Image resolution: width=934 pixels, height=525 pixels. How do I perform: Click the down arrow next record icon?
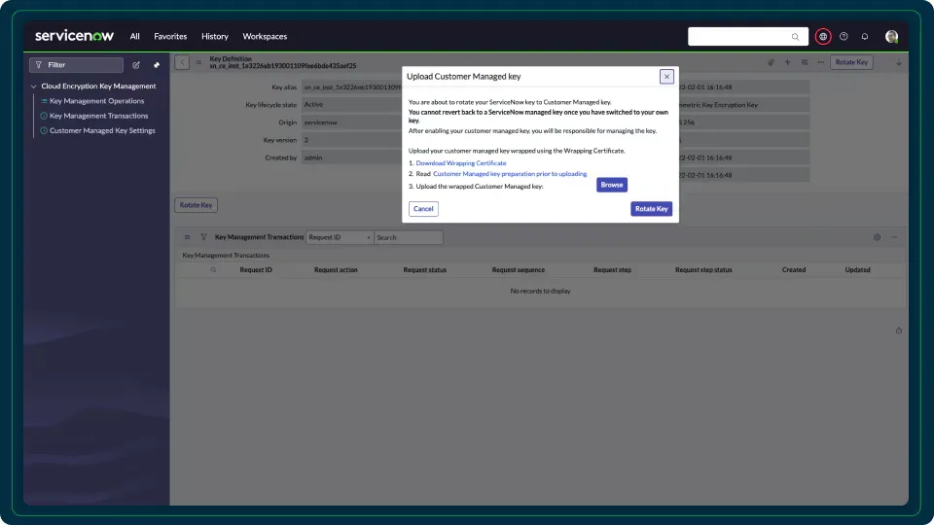(x=899, y=62)
